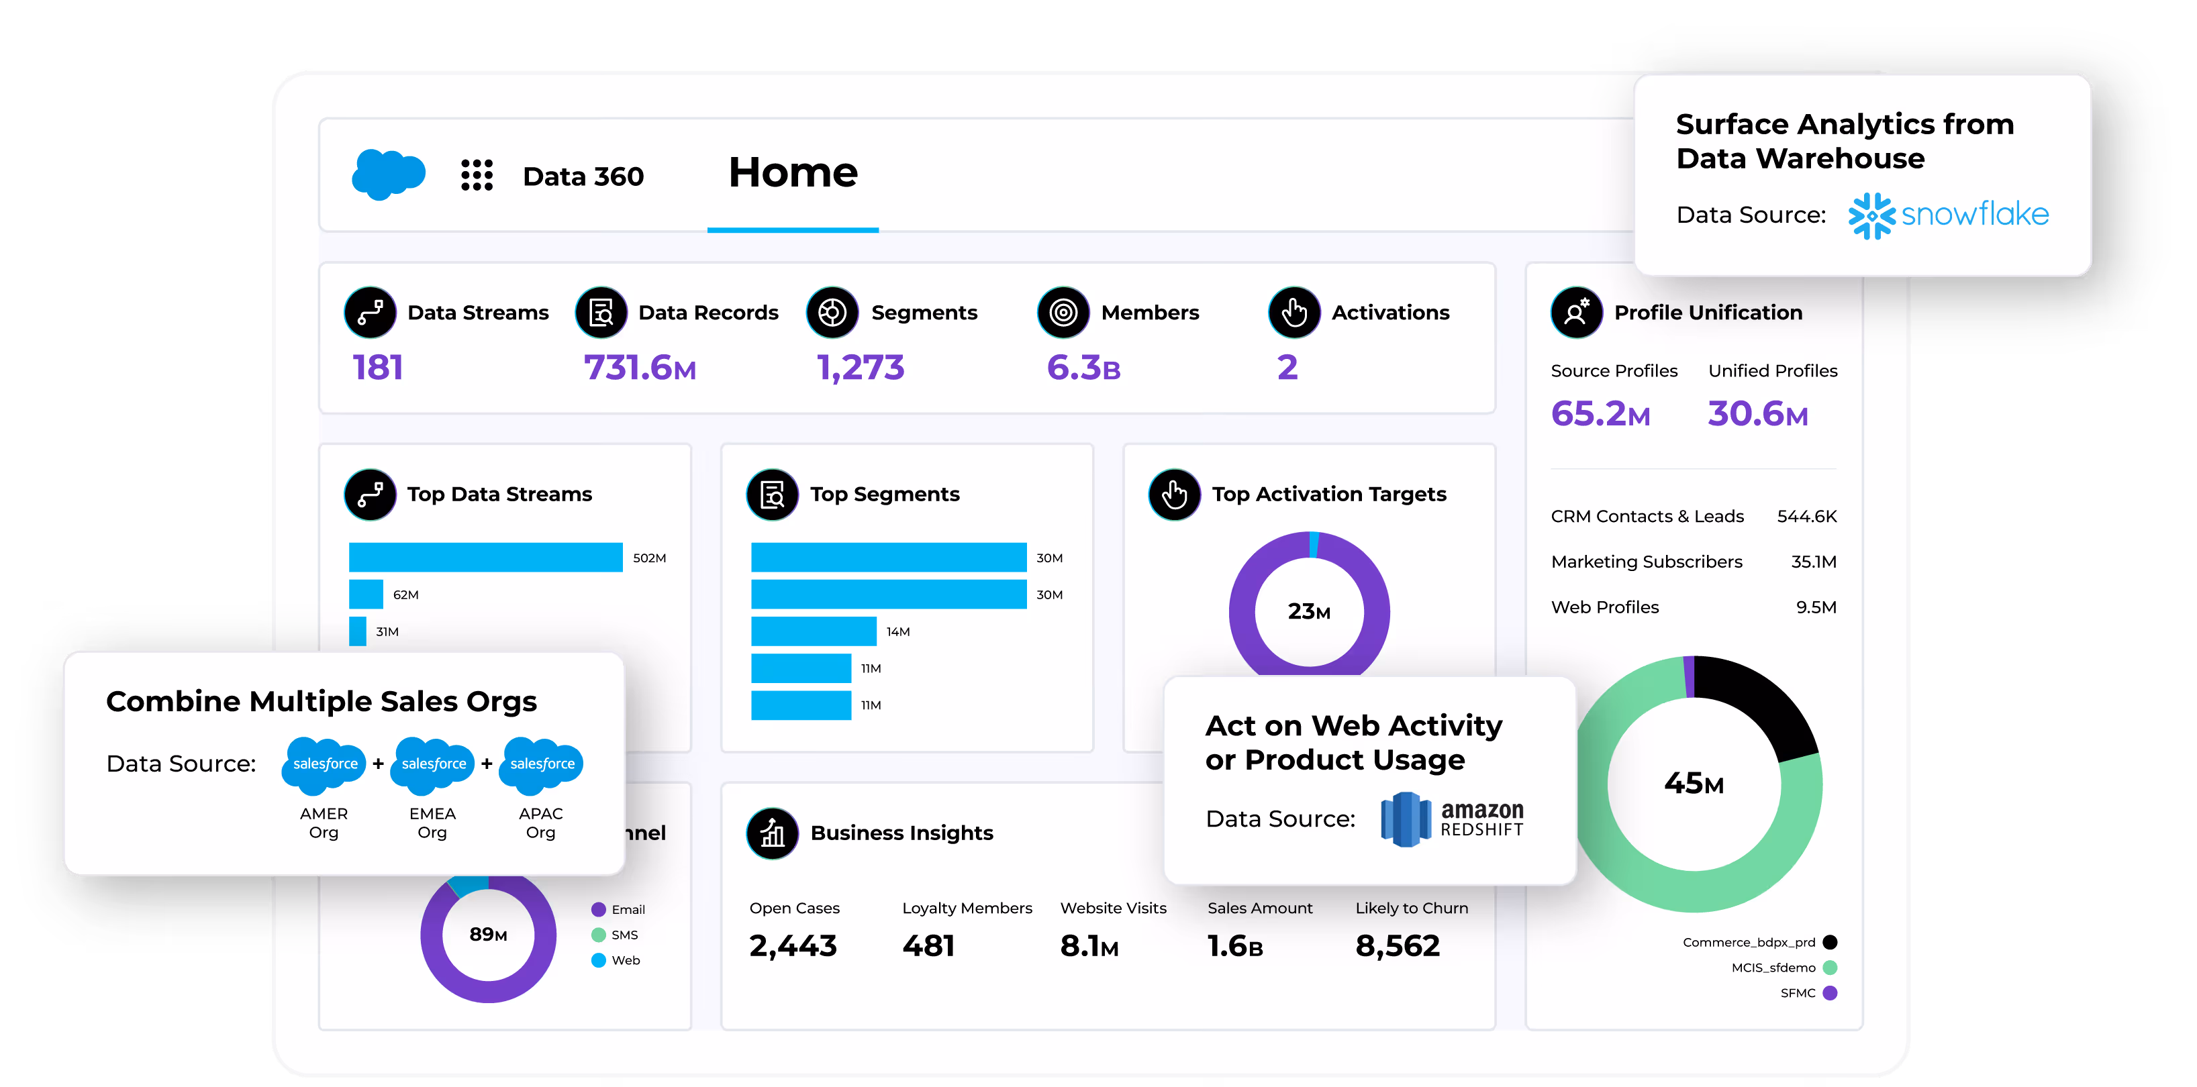Click the Email purple legend dot

(x=599, y=910)
